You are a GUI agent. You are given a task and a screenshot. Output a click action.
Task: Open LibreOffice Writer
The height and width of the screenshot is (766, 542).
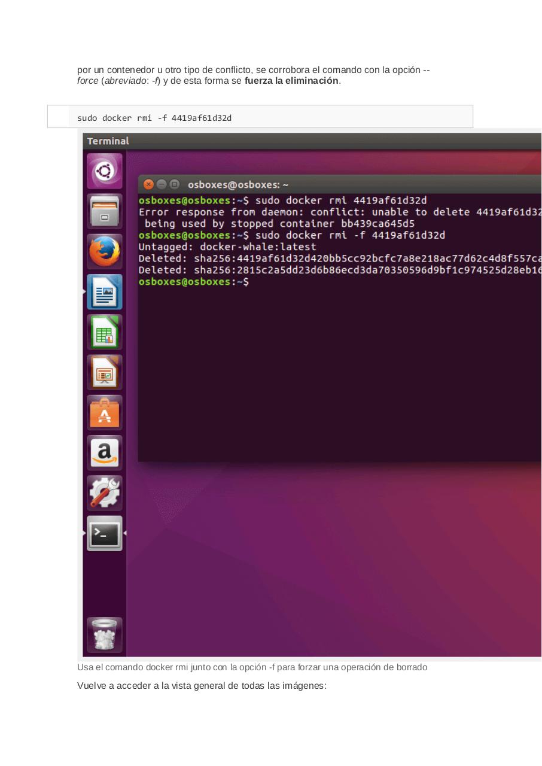(104, 291)
